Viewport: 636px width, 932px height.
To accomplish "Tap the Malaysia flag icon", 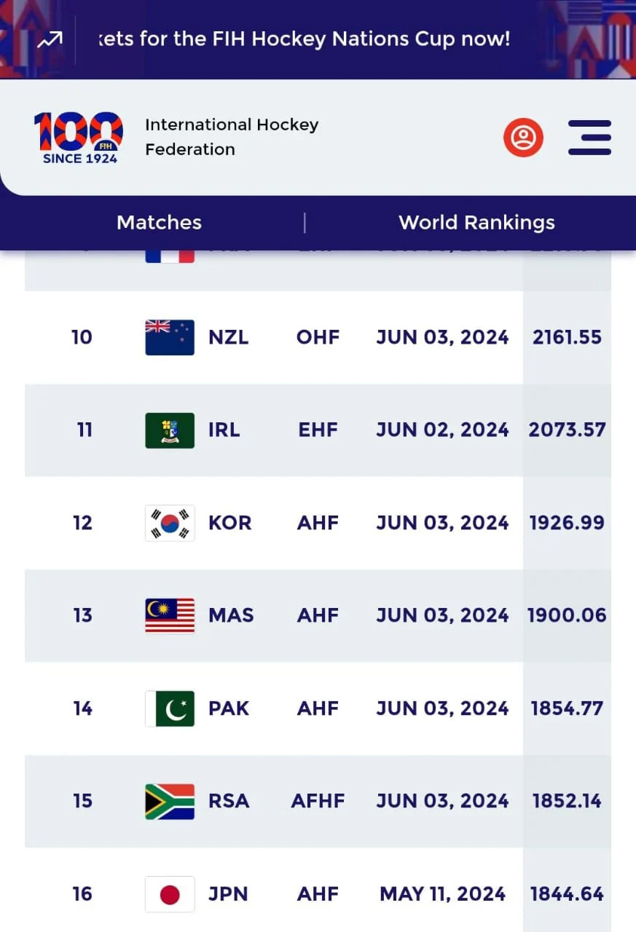I will coord(170,615).
